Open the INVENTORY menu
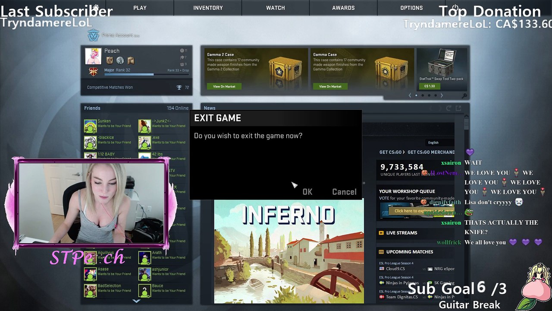The height and width of the screenshot is (311, 552). (208, 8)
